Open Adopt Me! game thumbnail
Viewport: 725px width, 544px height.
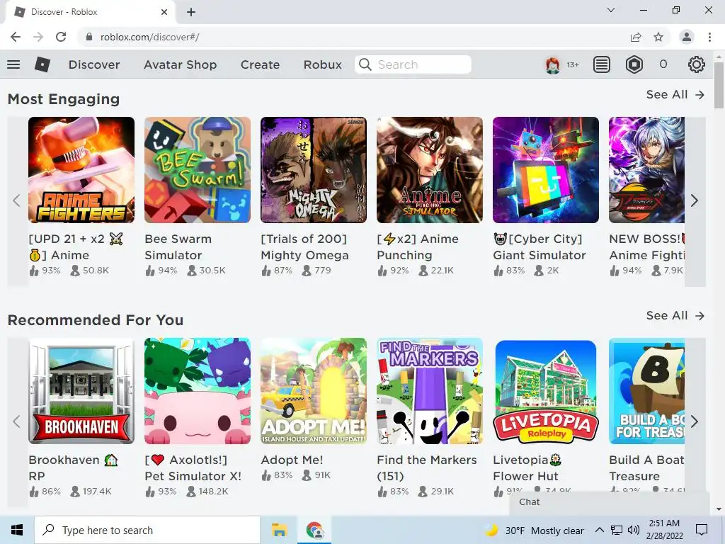[314, 391]
